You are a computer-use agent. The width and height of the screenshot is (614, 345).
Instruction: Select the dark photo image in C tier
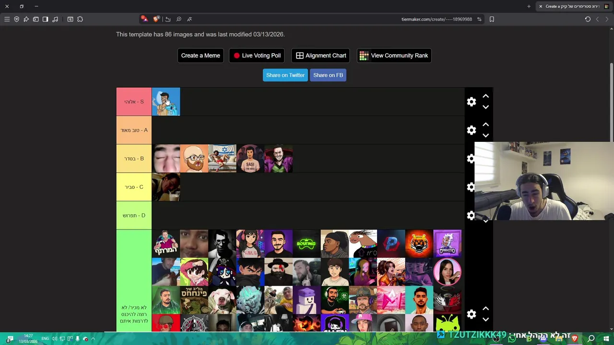(166, 187)
